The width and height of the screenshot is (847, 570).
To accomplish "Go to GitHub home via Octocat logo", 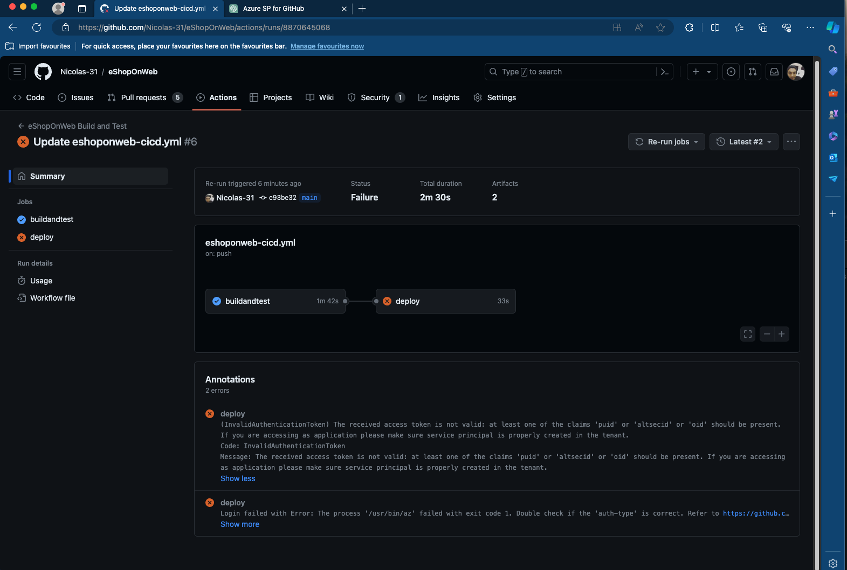I will pyautogui.click(x=43, y=72).
